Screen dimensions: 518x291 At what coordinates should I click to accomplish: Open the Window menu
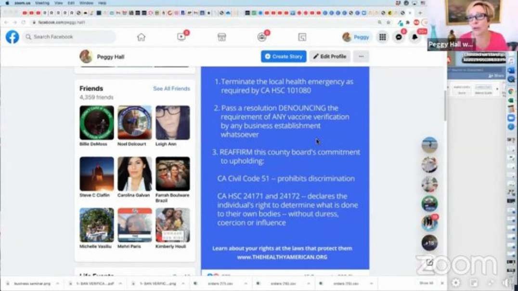click(86, 3)
